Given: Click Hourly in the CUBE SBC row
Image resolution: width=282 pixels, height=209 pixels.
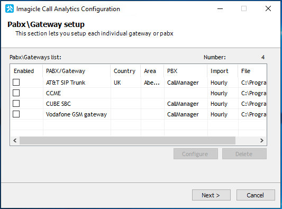Looking at the screenshot, I should coord(219,104).
